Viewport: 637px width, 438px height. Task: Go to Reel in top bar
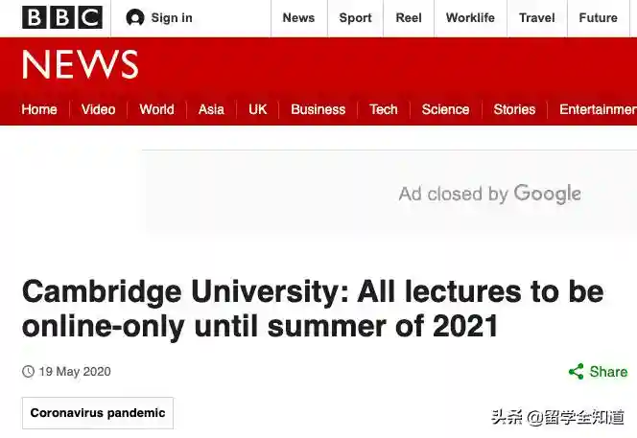coord(409,18)
